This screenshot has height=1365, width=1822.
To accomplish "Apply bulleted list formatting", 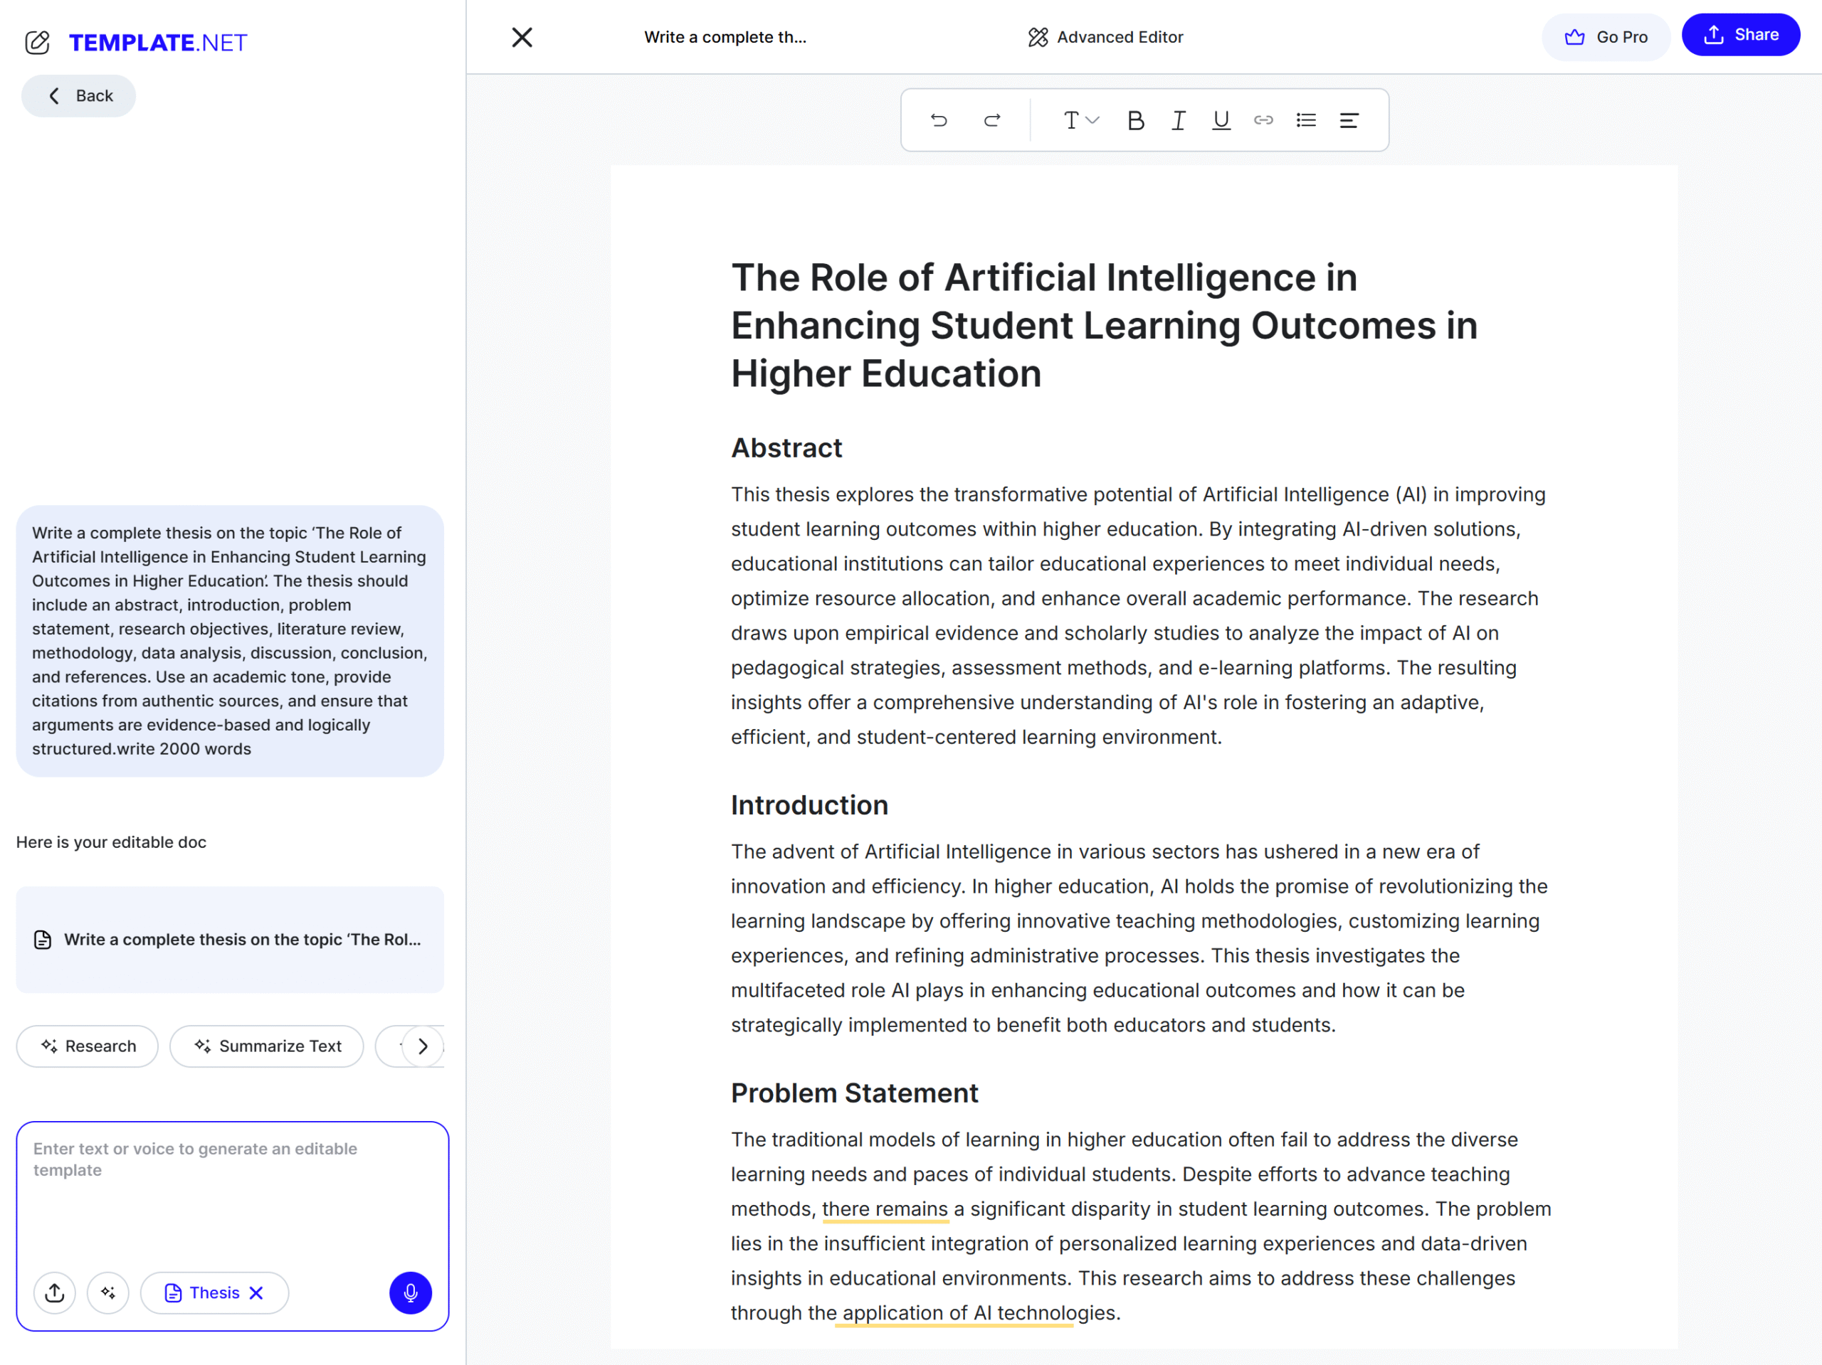I will (1305, 120).
